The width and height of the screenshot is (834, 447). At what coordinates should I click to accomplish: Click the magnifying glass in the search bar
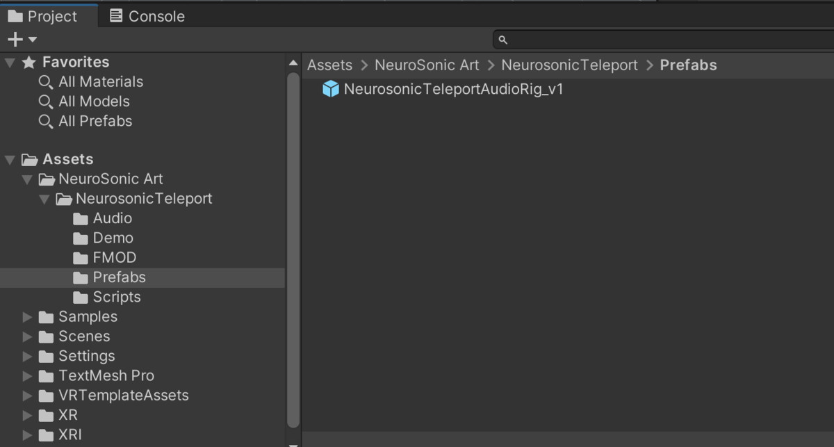(502, 40)
